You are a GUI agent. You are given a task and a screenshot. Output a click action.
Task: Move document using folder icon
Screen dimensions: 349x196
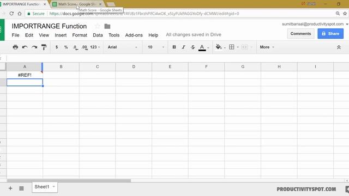tap(107, 26)
